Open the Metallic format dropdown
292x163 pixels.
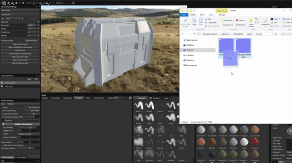(32, 35)
